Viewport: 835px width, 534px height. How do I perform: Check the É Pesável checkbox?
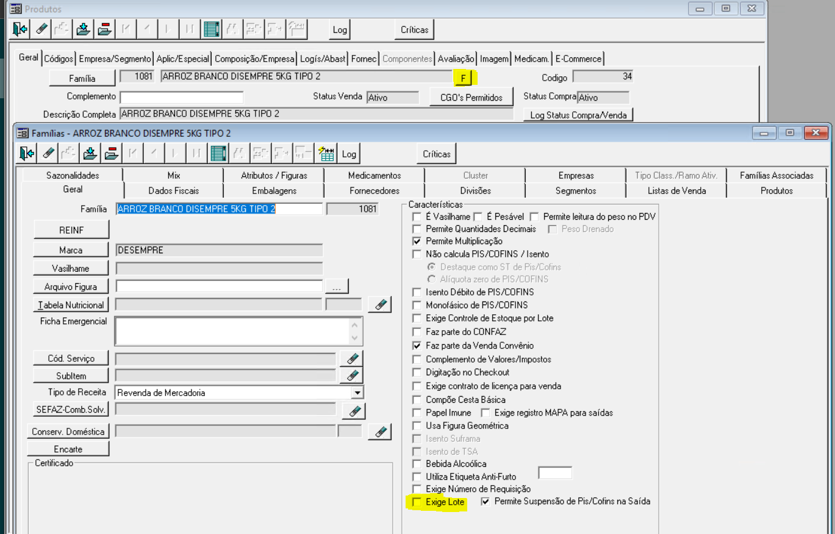click(478, 217)
